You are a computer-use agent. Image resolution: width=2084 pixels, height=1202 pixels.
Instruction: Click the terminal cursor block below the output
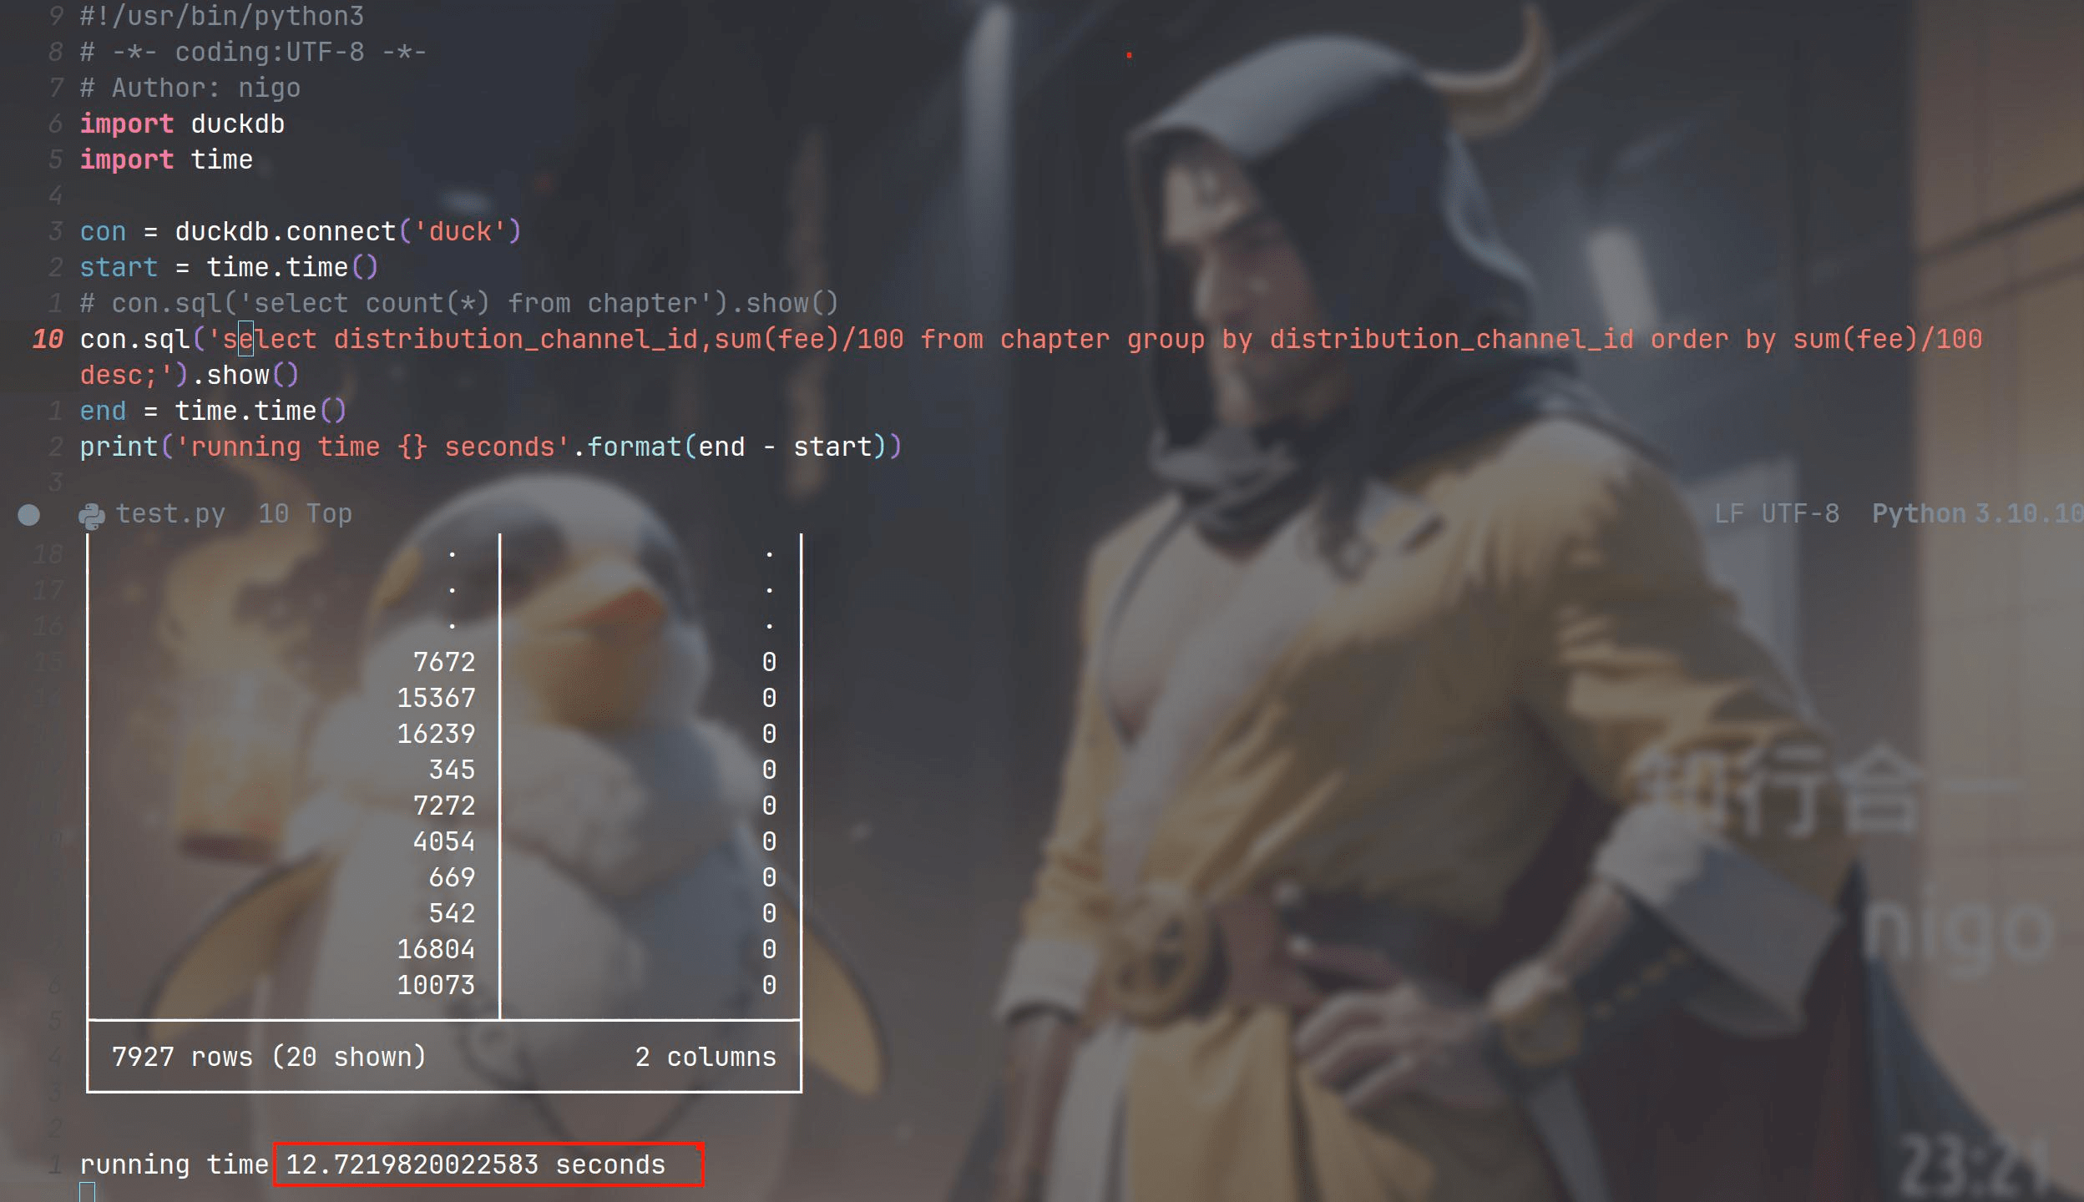point(88,1193)
